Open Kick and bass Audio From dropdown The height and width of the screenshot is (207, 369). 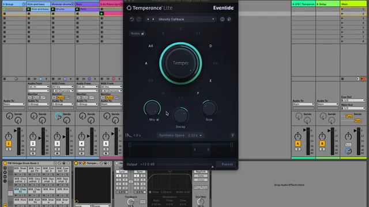click(39, 87)
